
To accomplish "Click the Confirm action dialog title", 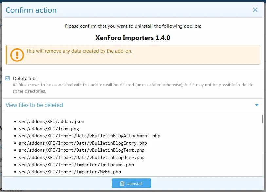I will pos(31,10).
